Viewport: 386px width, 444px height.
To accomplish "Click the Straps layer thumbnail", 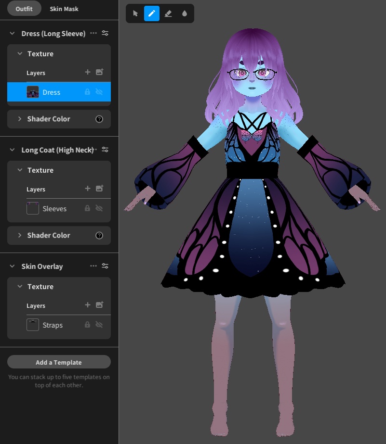I will [x=33, y=325].
